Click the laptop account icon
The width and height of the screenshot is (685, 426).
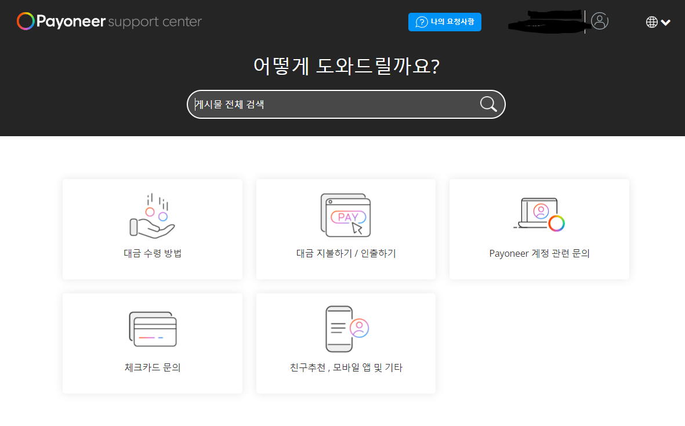[x=539, y=214]
